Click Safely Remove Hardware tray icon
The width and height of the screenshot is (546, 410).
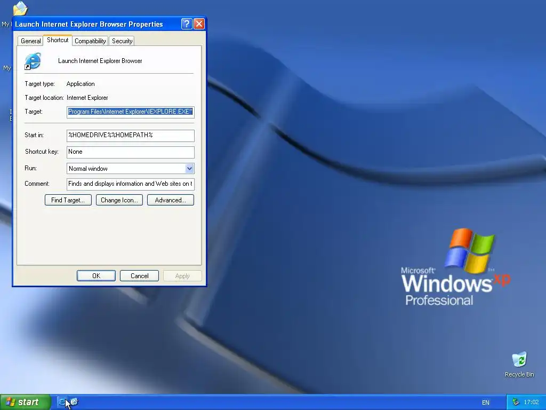(x=516, y=403)
